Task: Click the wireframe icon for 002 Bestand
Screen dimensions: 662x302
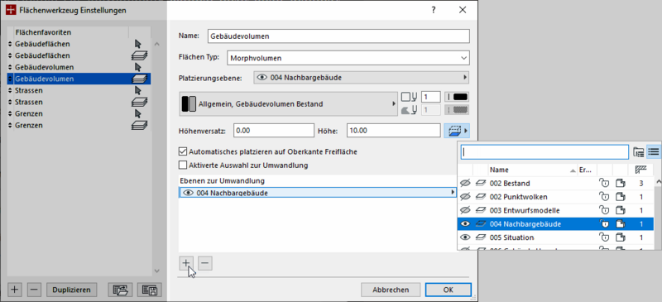Action: [620, 184]
